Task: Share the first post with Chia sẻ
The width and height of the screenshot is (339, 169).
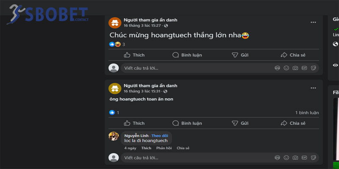Action: pyautogui.click(x=293, y=55)
